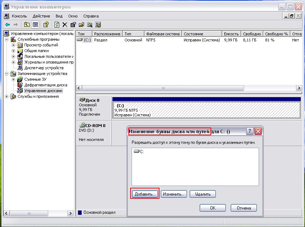Viewport: 305px width, 227px height.
Task: Sort by the Состояние column header
Action: click(x=202, y=34)
